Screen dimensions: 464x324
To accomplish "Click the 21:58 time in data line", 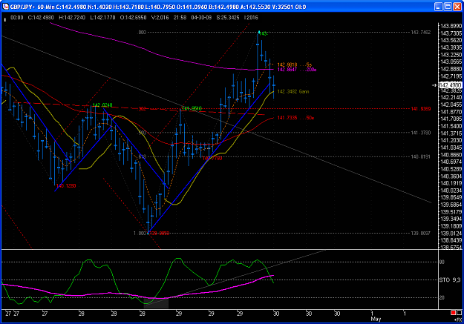I will coord(180,18).
